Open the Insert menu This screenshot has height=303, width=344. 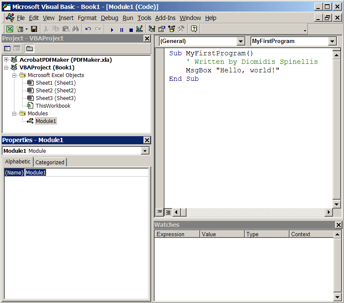point(66,18)
